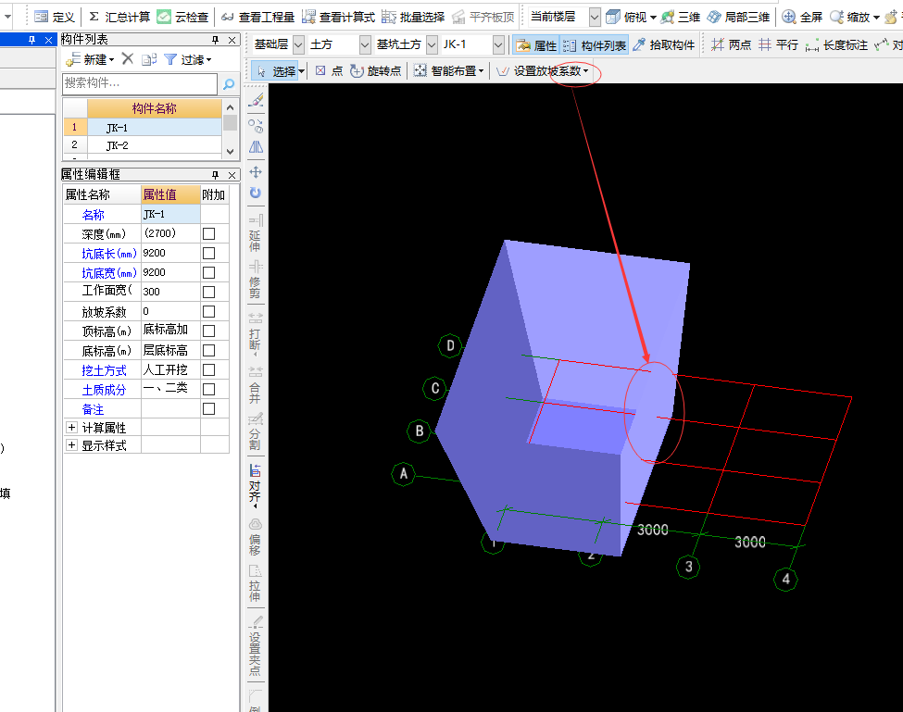The height and width of the screenshot is (712, 903).
Task: Click the 打断 break tool
Action: pos(255,332)
